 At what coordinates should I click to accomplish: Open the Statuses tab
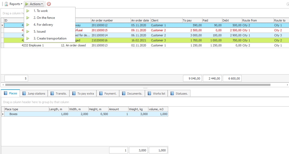pos(179,93)
